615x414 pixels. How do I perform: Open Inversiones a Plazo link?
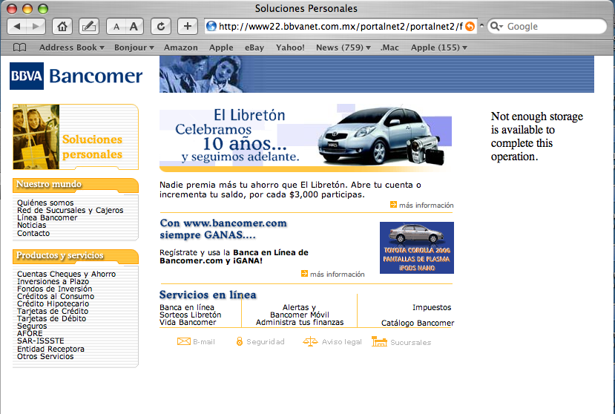coord(53,281)
